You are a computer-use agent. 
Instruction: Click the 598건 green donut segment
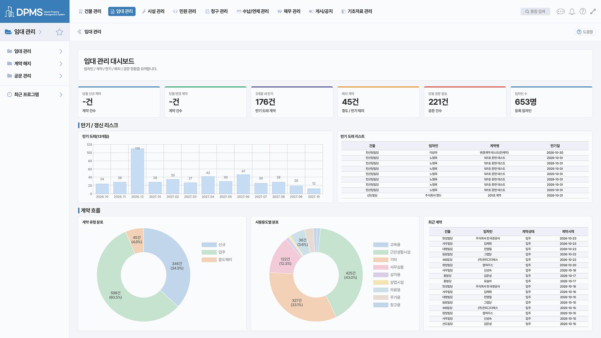pos(116,295)
